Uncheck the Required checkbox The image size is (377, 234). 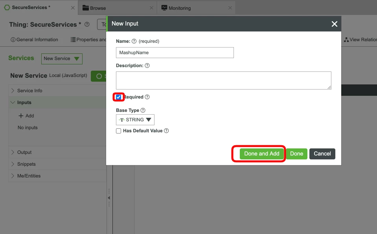(118, 97)
